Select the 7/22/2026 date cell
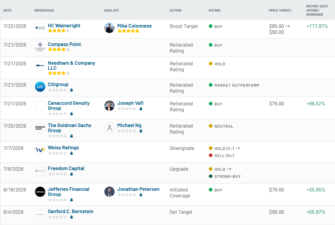The image size is (335, 225). click(x=15, y=26)
